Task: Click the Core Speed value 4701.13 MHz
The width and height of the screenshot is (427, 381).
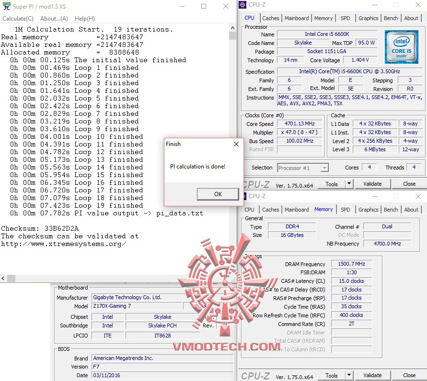Action: coord(300,124)
